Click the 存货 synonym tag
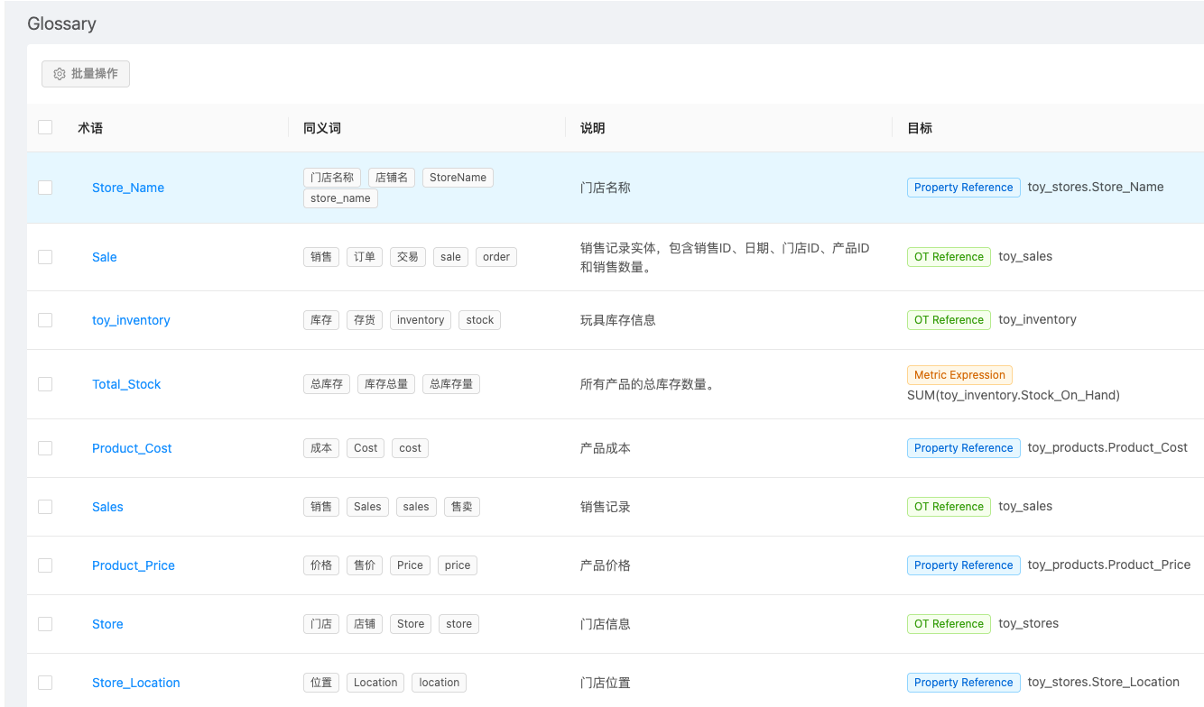The width and height of the screenshot is (1204, 707). click(x=365, y=320)
